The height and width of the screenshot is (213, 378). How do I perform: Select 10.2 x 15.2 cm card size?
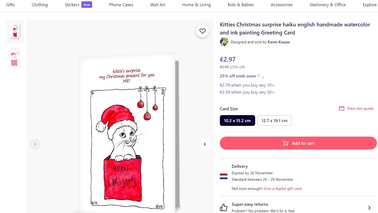237,120
